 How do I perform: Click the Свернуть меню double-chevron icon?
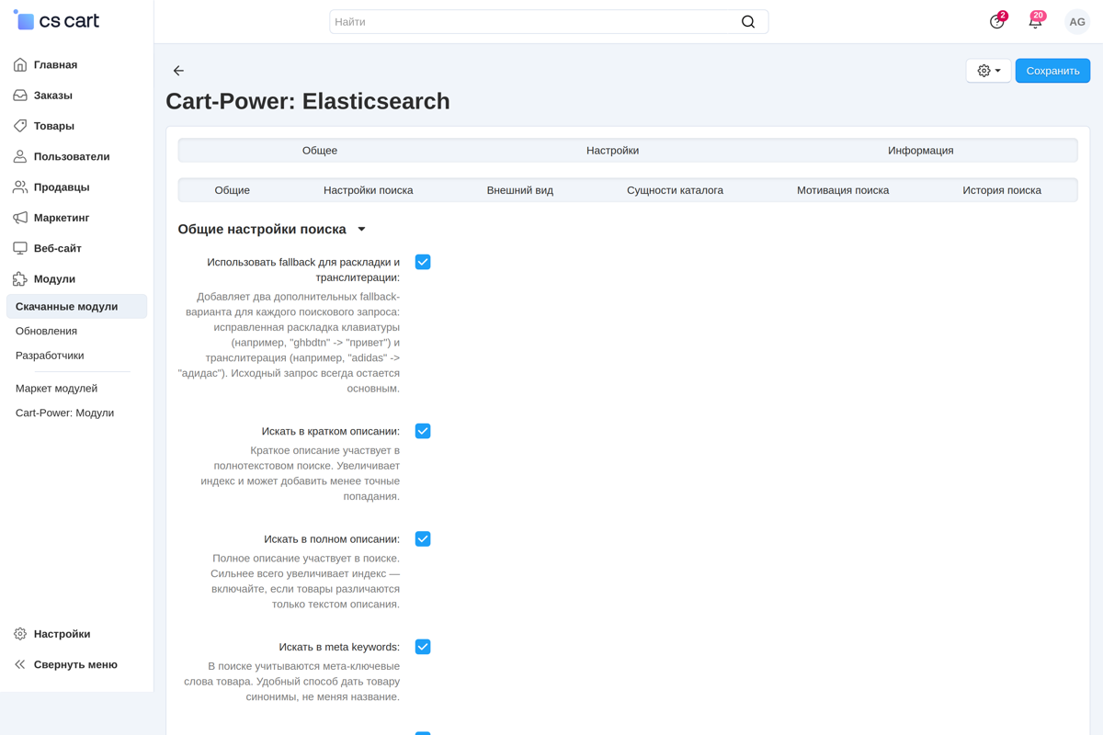click(x=20, y=664)
